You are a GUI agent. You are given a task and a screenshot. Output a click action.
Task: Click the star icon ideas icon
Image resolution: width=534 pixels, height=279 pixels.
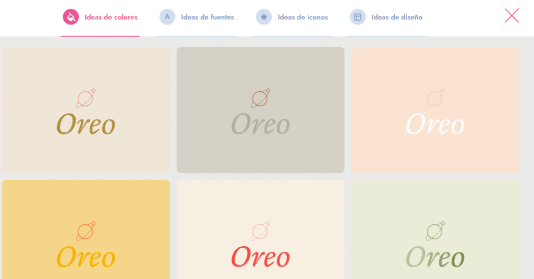pos(264,17)
